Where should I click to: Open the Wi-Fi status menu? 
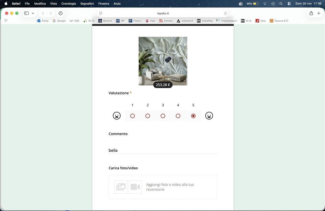tap(265, 4)
